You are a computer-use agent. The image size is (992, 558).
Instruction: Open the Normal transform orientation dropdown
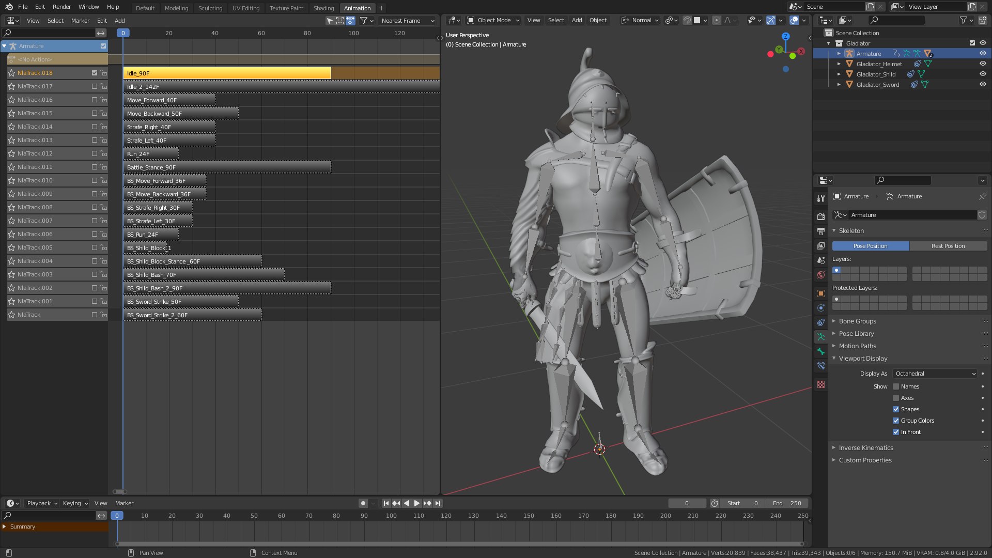tap(640, 20)
